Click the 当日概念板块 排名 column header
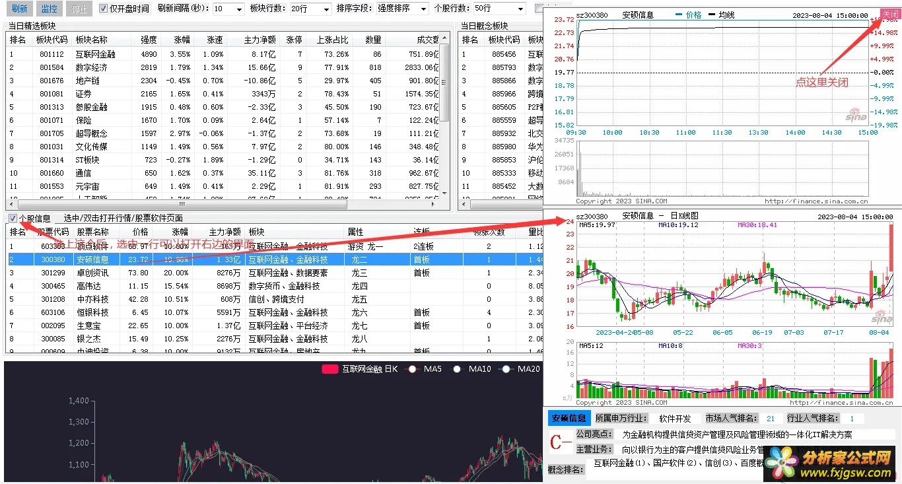 coord(470,40)
